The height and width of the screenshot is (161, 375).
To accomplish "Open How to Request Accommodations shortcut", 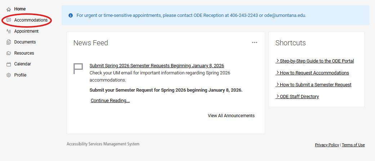I will click(312, 73).
